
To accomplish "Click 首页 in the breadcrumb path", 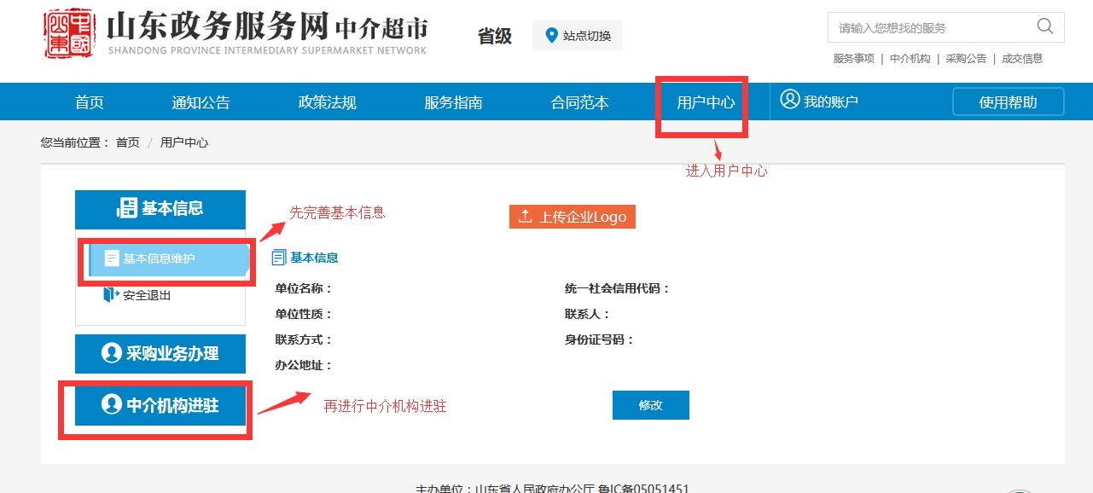I will click(x=128, y=142).
